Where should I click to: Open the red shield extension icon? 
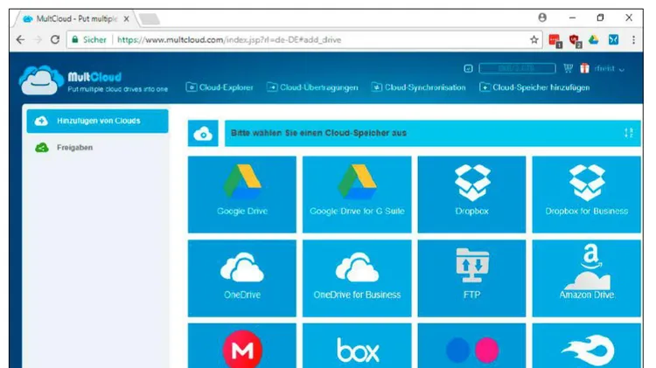[x=575, y=40]
